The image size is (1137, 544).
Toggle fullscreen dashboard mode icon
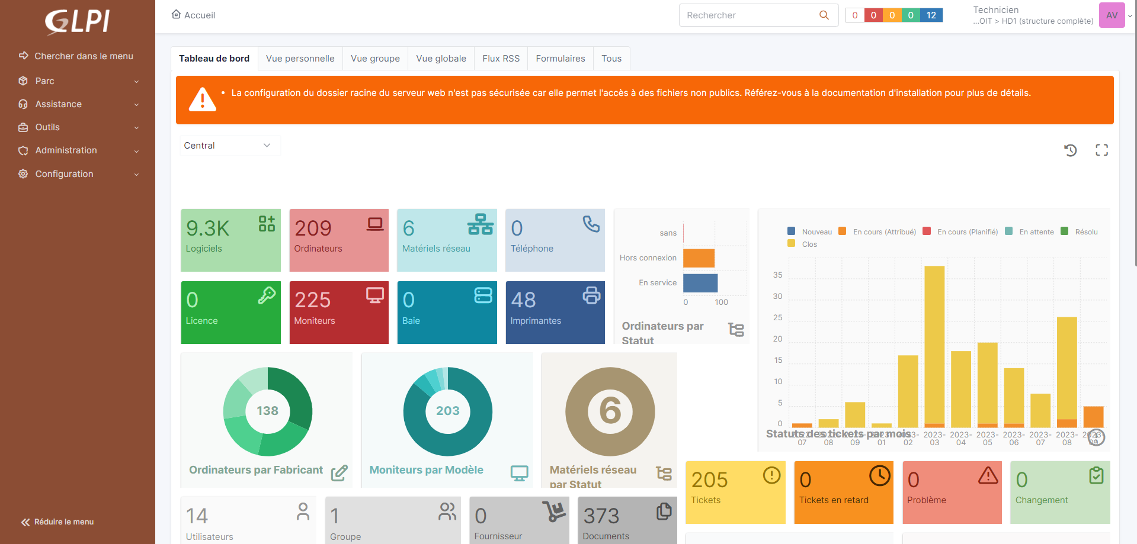[1101, 150]
